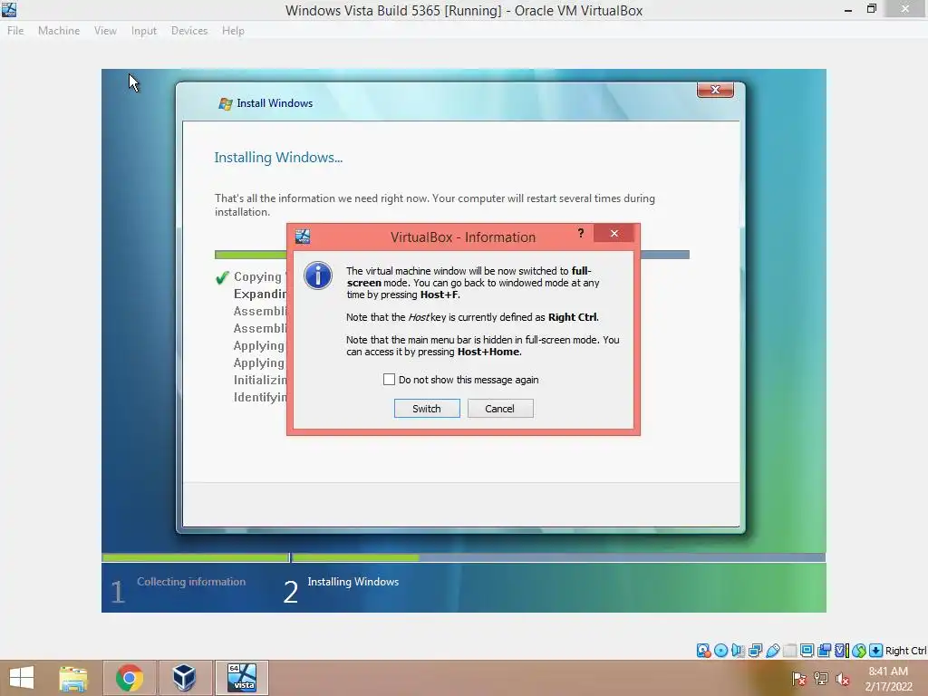The image size is (928, 696).
Task: Open File Explorer from the taskbar
Action: [72, 678]
